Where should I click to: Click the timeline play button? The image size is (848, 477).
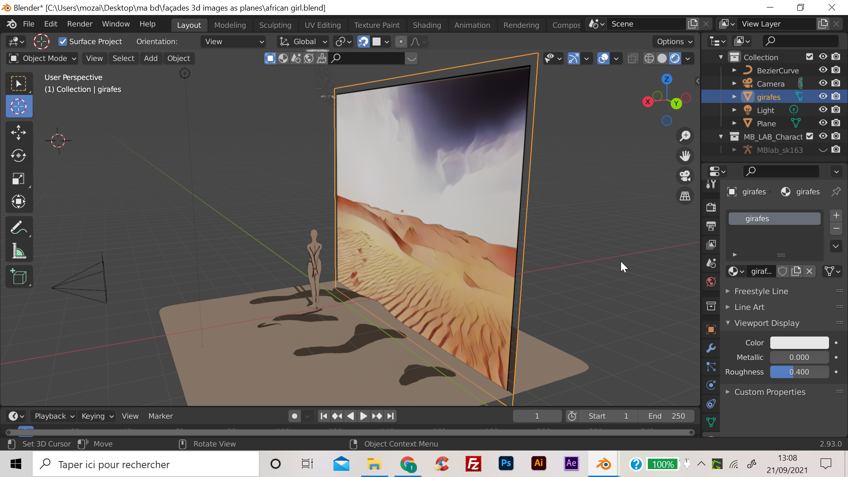point(363,416)
